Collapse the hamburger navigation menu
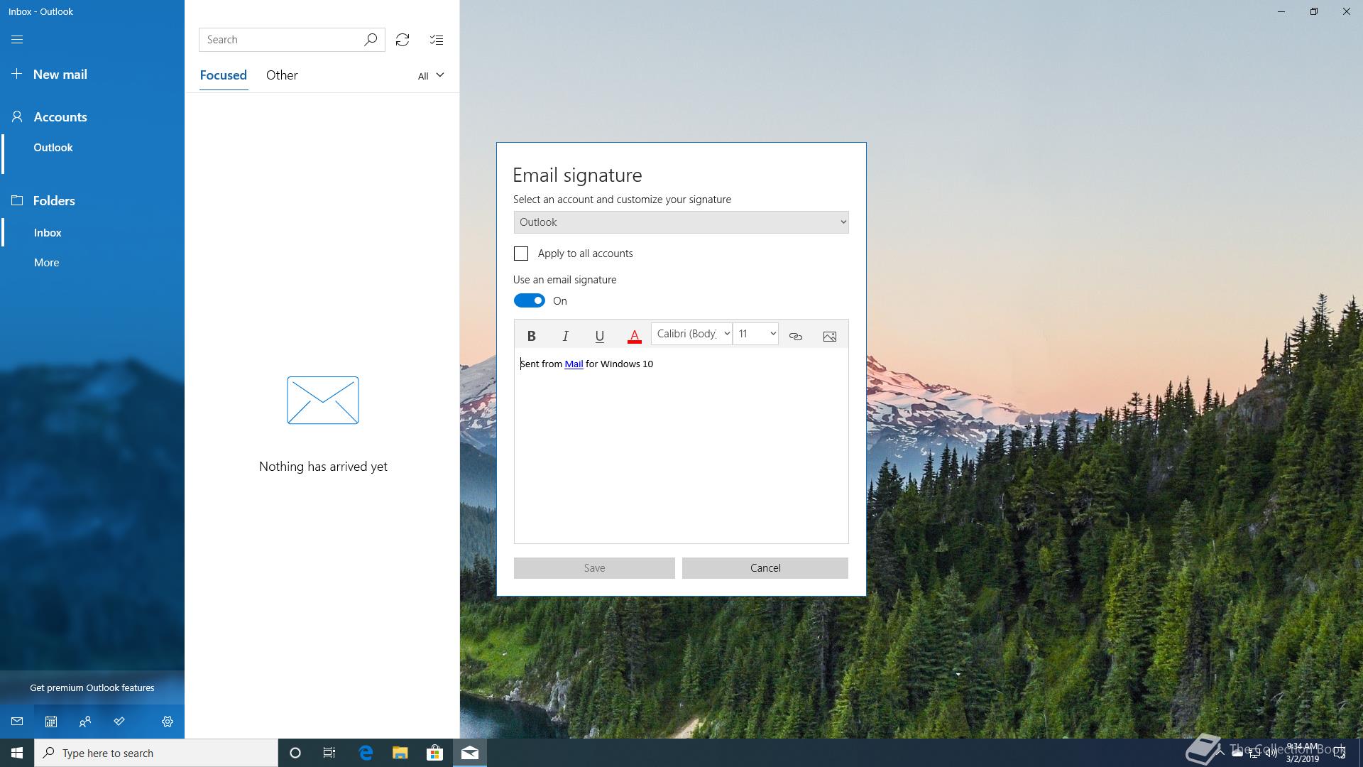The image size is (1363, 767). pos(17,40)
